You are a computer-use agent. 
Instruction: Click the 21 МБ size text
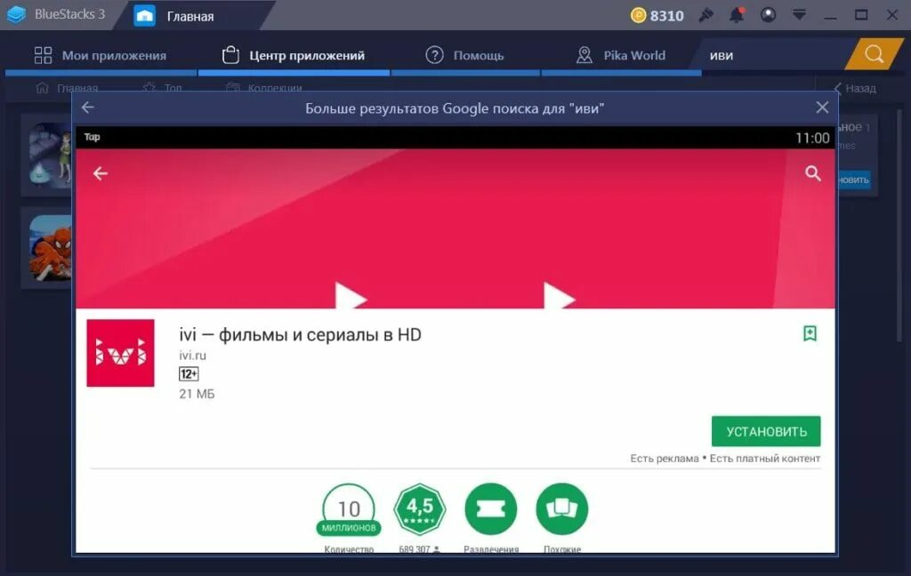coord(197,394)
